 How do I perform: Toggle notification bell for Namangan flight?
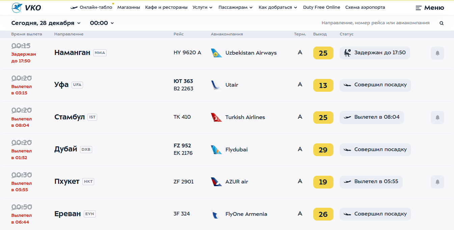[x=437, y=53]
